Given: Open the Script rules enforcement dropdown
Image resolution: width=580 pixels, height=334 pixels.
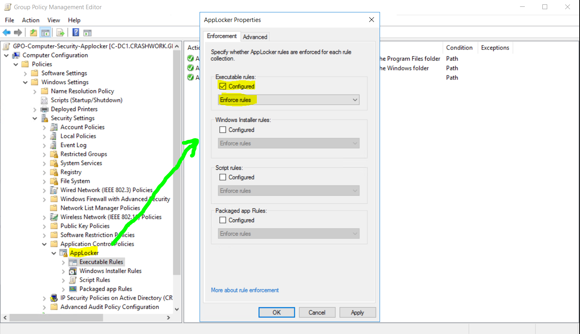Looking at the screenshot, I should tap(289, 191).
